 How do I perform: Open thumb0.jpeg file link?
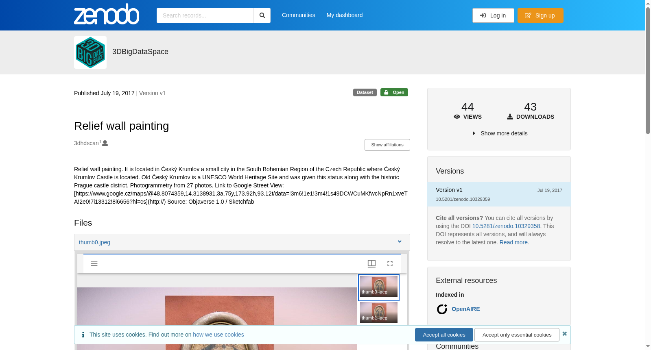pyautogui.click(x=94, y=242)
